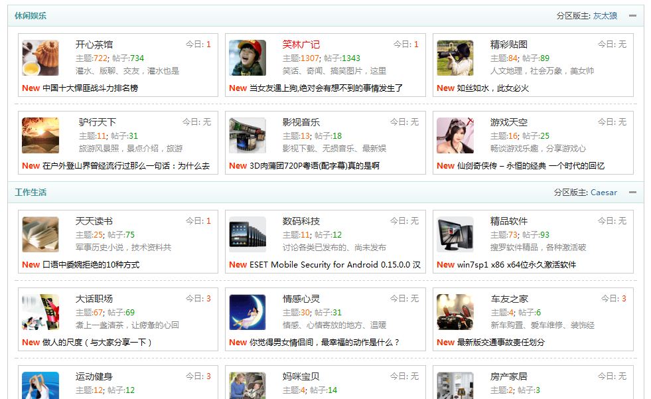Viewport: 651px width, 399px height.
Task: Open the 运动健身 forum title
Action: [94, 376]
